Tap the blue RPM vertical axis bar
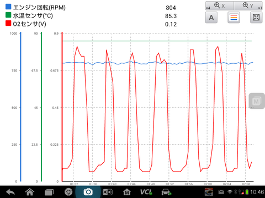The width and height of the screenshot is (265, 198). point(20,107)
